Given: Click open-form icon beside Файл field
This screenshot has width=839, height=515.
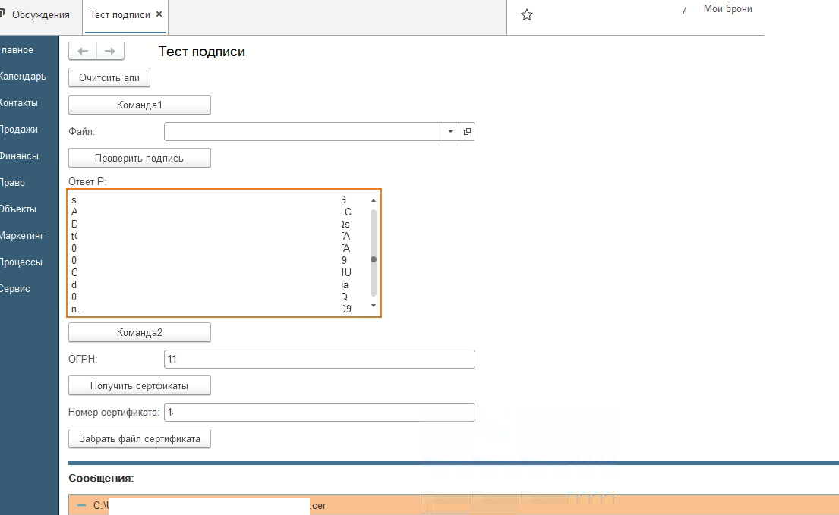Looking at the screenshot, I should [467, 132].
